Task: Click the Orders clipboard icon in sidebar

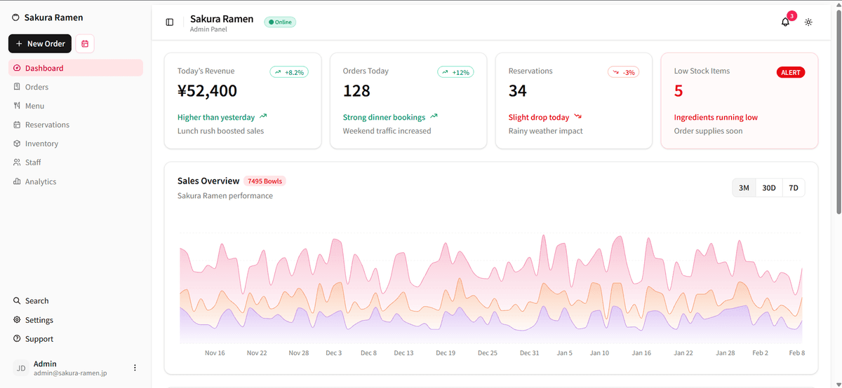Action: click(17, 87)
